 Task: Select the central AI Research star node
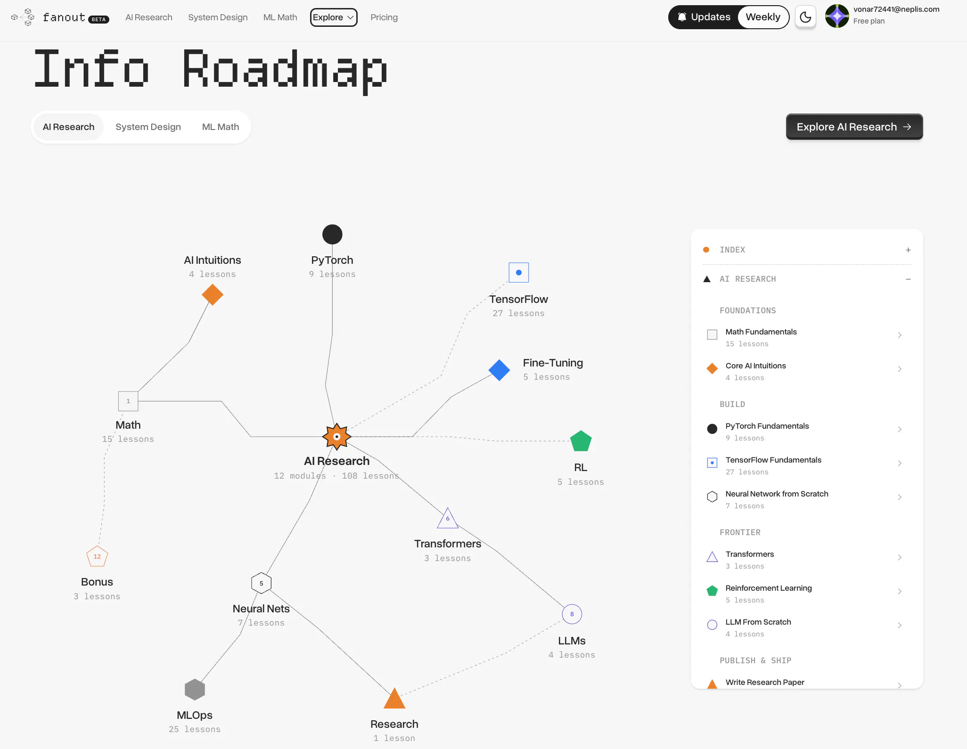coord(336,437)
